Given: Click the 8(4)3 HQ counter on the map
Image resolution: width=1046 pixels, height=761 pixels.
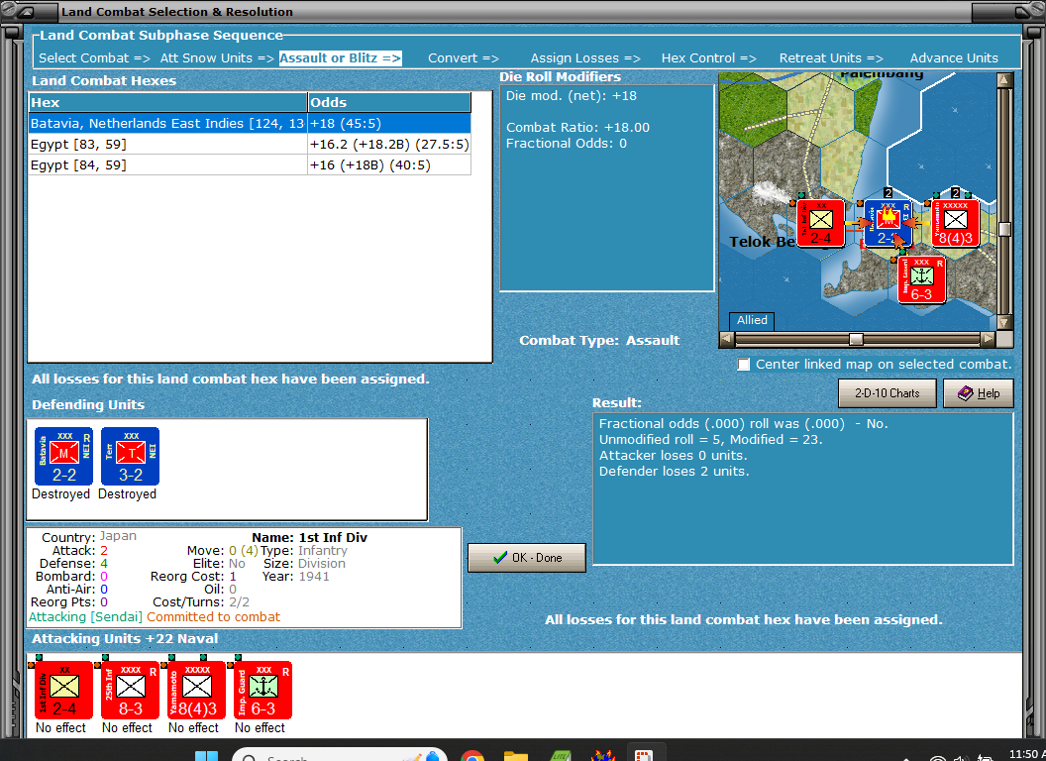Looking at the screenshot, I should click(955, 224).
